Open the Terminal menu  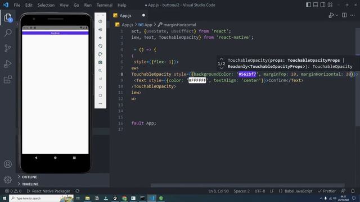pos(105,5)
